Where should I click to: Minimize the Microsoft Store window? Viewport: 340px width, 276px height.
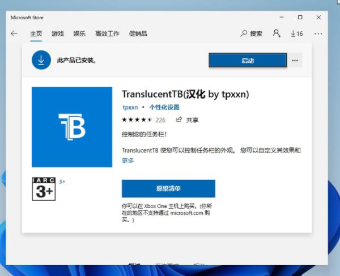(282, 17)
